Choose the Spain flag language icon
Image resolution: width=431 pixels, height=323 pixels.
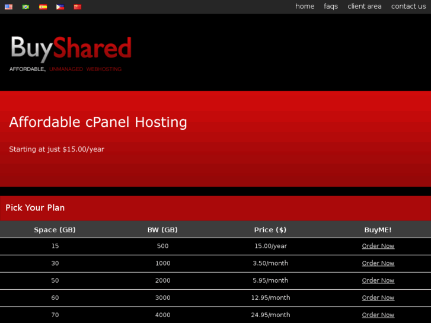pos(43,7)
